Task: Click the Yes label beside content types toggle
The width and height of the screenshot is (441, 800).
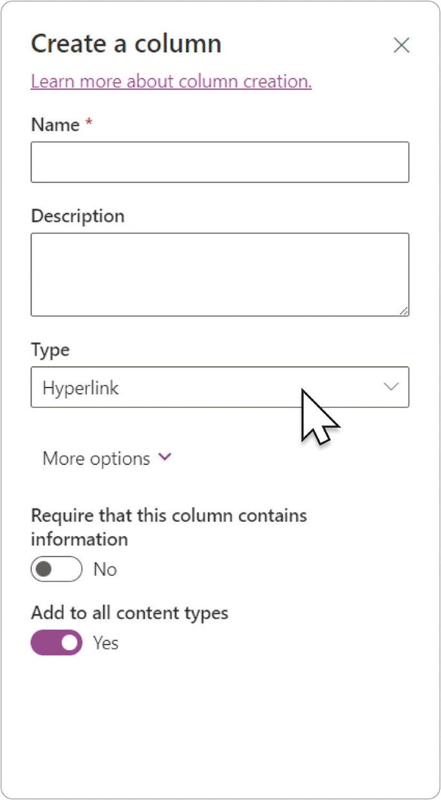Action: pyautogui.click(x=106, y=642)
